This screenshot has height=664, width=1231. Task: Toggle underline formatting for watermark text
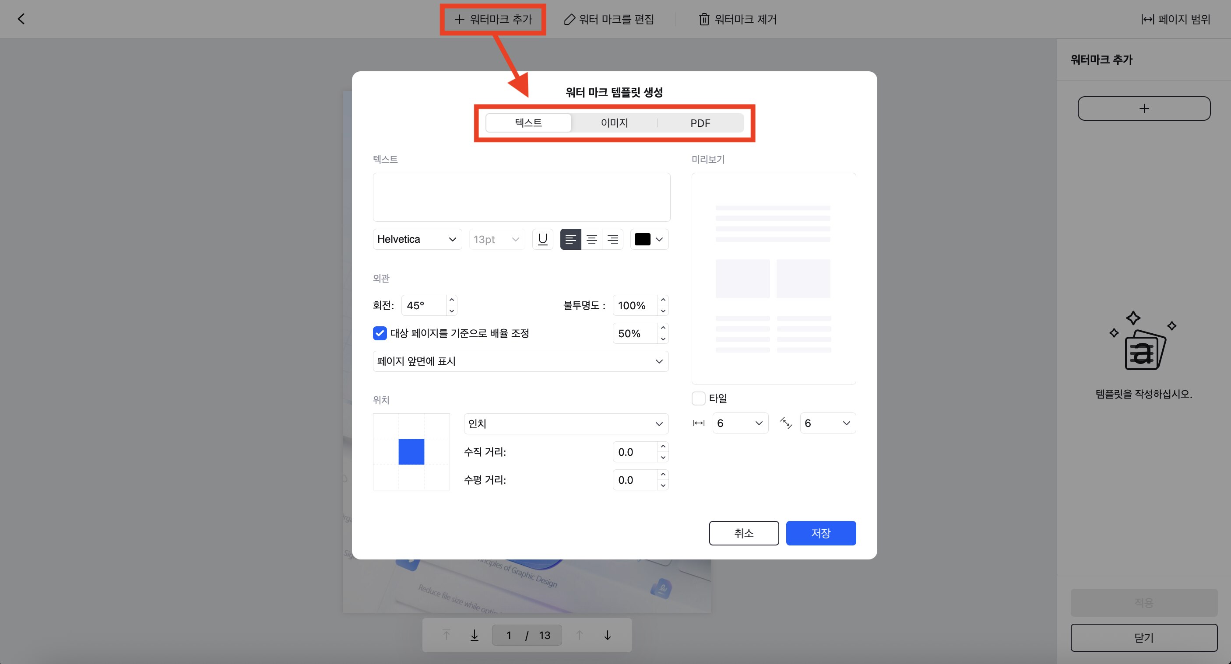[542, 239]
